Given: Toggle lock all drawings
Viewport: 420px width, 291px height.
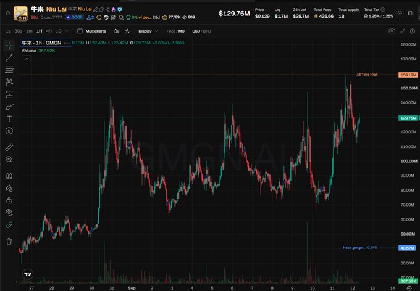Looking at the screenshot, I should pos(9,200).
